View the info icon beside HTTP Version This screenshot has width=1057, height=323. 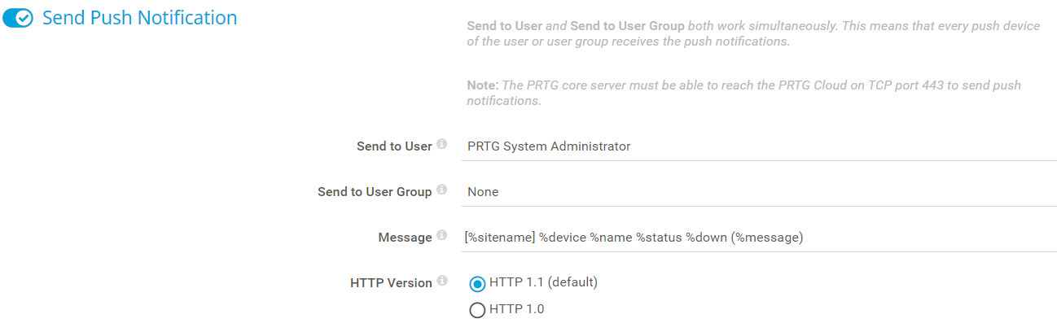pyautogui.click(x=441, y=282)
